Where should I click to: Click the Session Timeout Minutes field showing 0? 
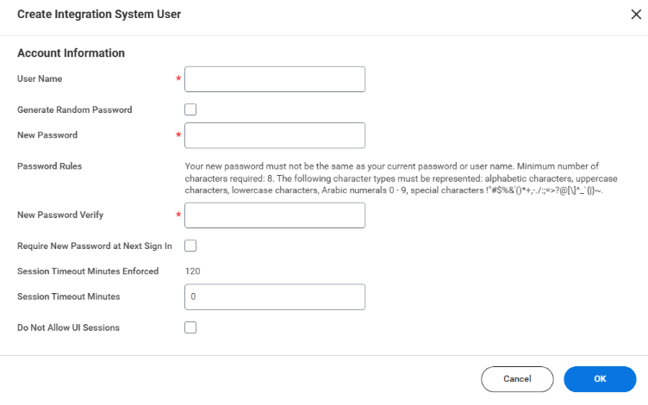[x=275, y=296]
